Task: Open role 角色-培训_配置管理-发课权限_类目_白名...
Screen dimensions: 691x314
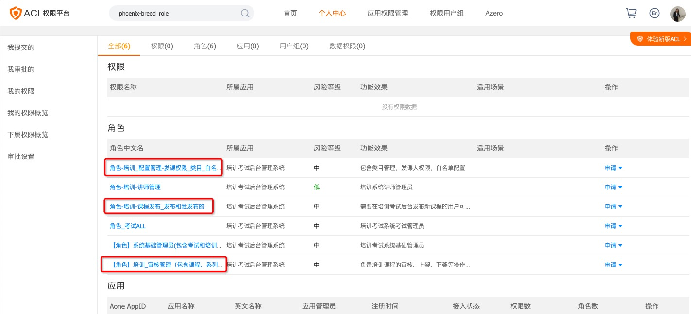Action: tap(166, 168)
